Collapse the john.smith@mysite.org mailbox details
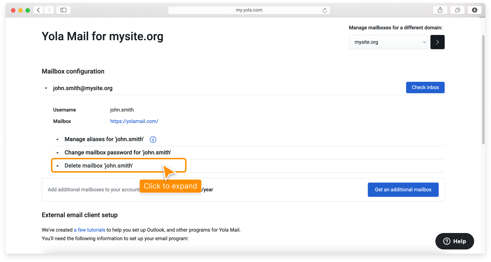The width and height of the screenshot is (491, 262). tap(46, 88)
